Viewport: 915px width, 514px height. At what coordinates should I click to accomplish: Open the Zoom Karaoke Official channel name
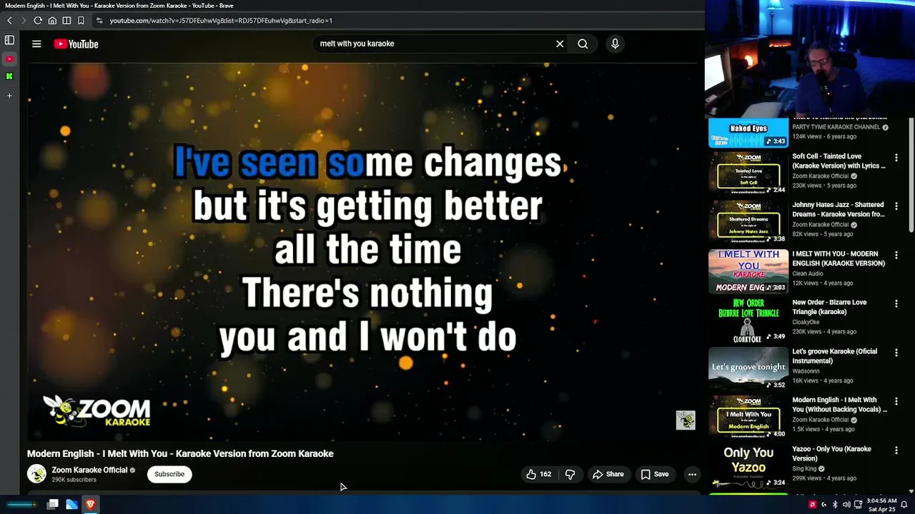(89, 470)
